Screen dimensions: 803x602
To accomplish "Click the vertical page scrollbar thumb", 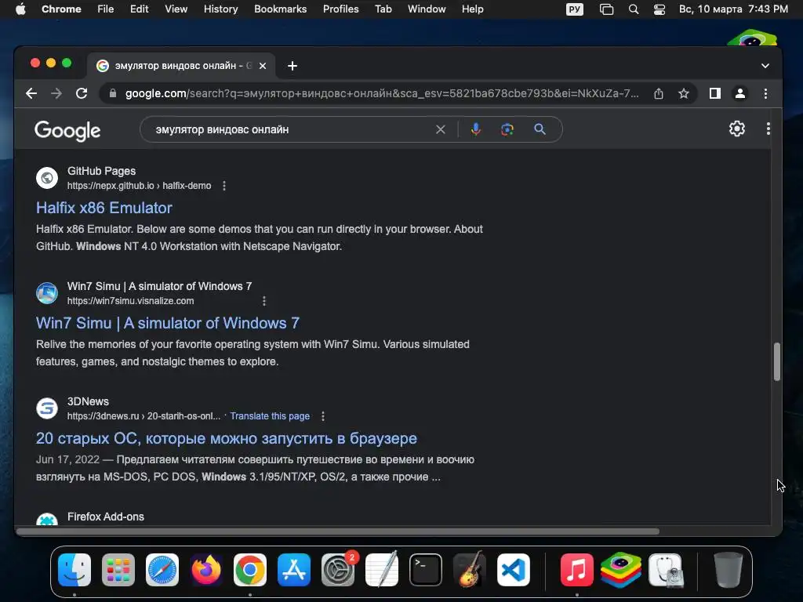I will click(x=777, y=362).
